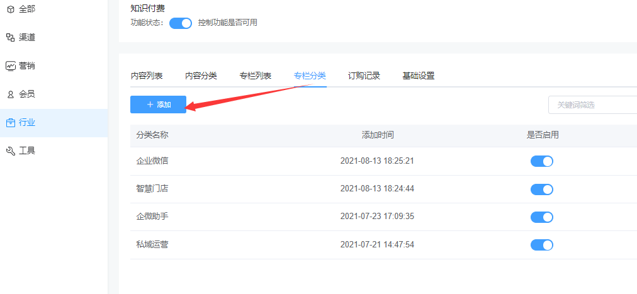Click the 是否启用 column header
637x294 pixels.
click(x=543, y=135)
